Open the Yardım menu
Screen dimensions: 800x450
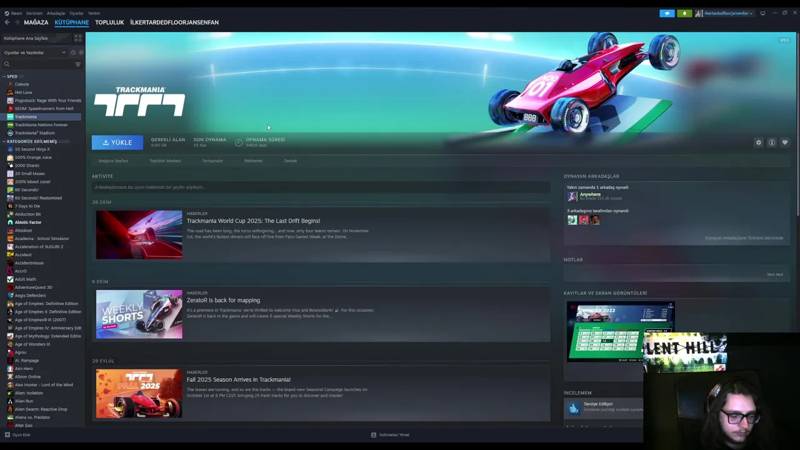click(94, 13)
